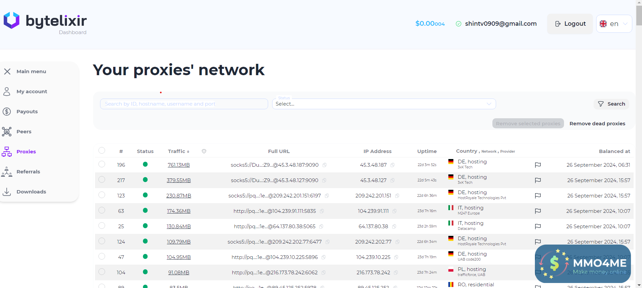This screenshot has height=288, width=642.
Task: Click the bytelixir logo icon
Action: point(11,20)
